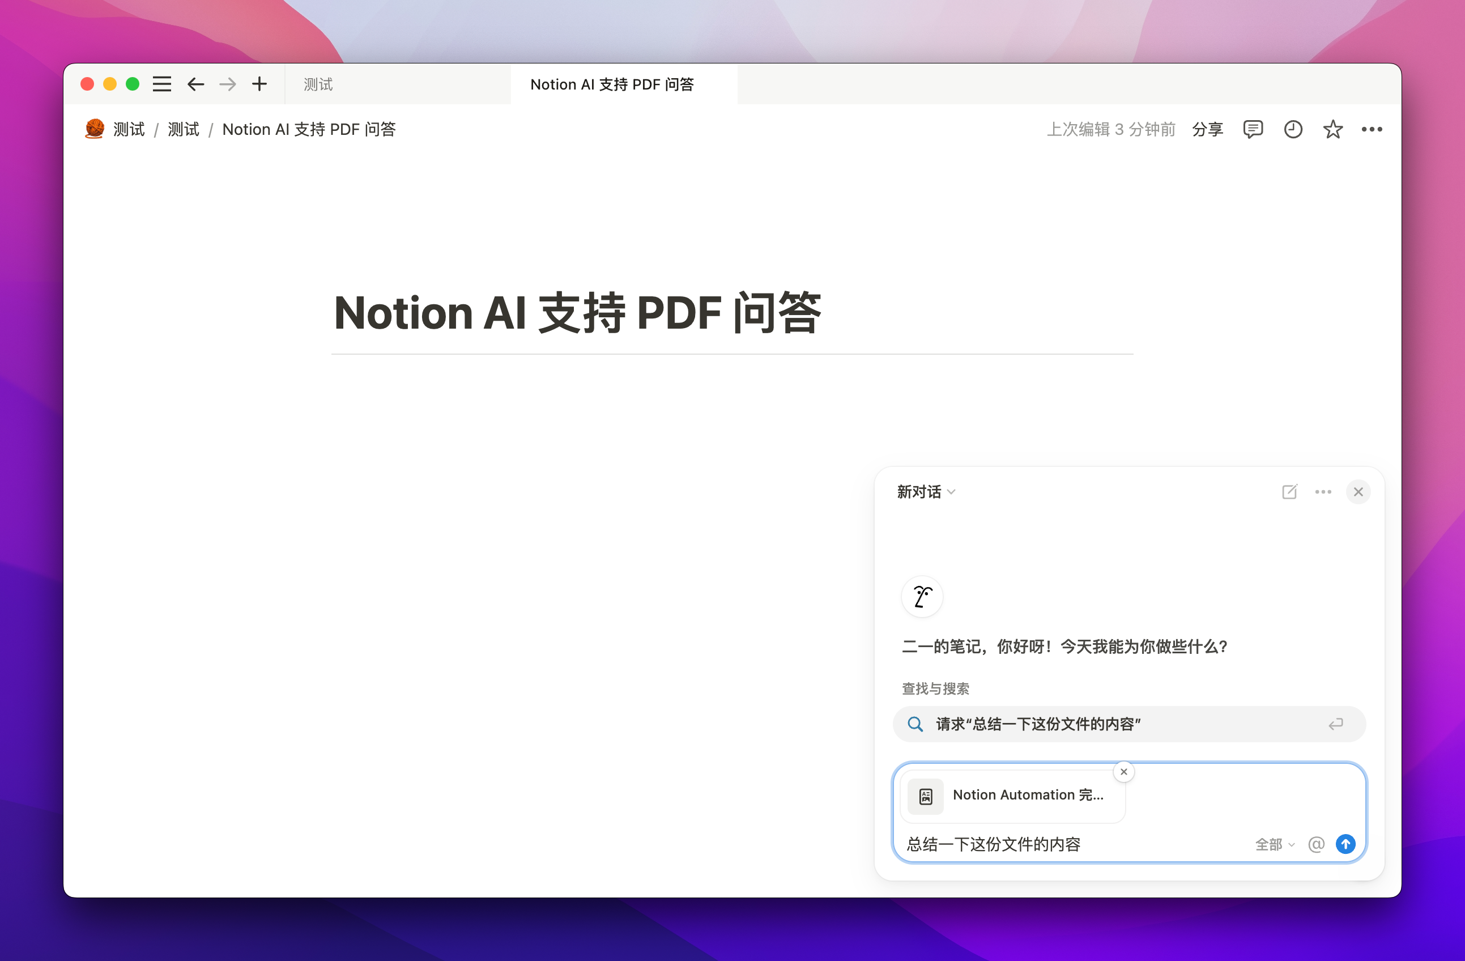Image resolution: width=1465 pixels, height=961 pixels.
Task: Close the Notion AI chat panel
Action: [1358, 492]
